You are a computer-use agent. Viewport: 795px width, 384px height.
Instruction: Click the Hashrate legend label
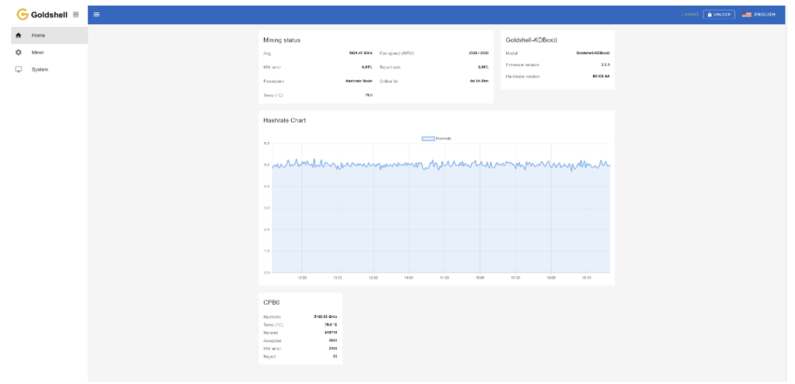[x=443, y=138]
